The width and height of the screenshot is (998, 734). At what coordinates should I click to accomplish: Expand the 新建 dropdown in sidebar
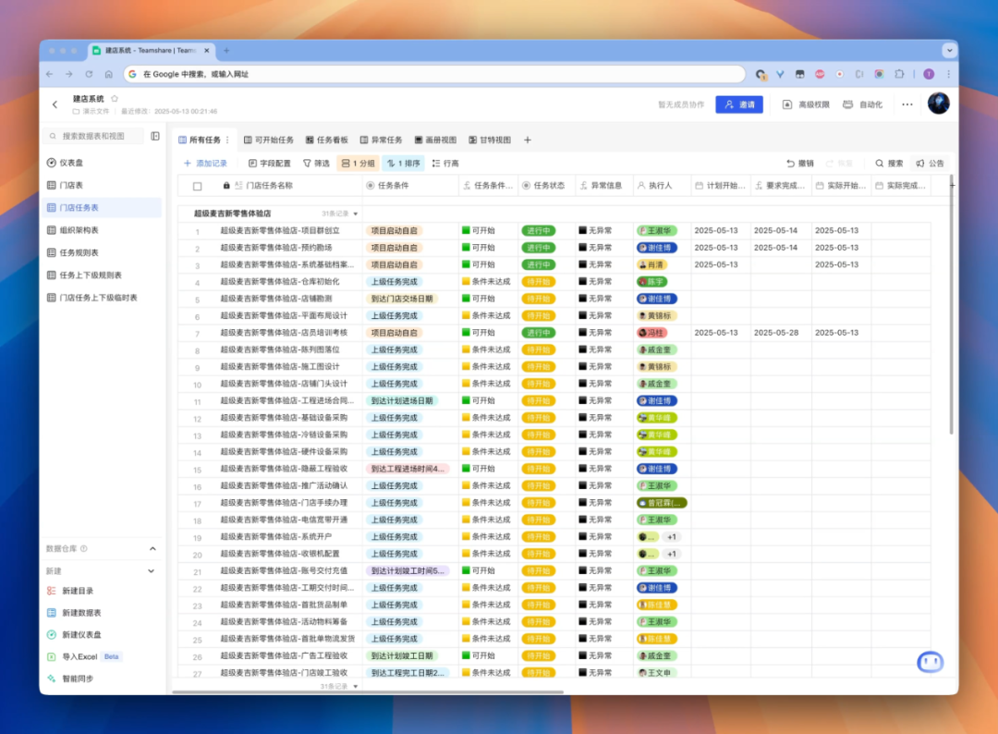click(x=152, y=571)
